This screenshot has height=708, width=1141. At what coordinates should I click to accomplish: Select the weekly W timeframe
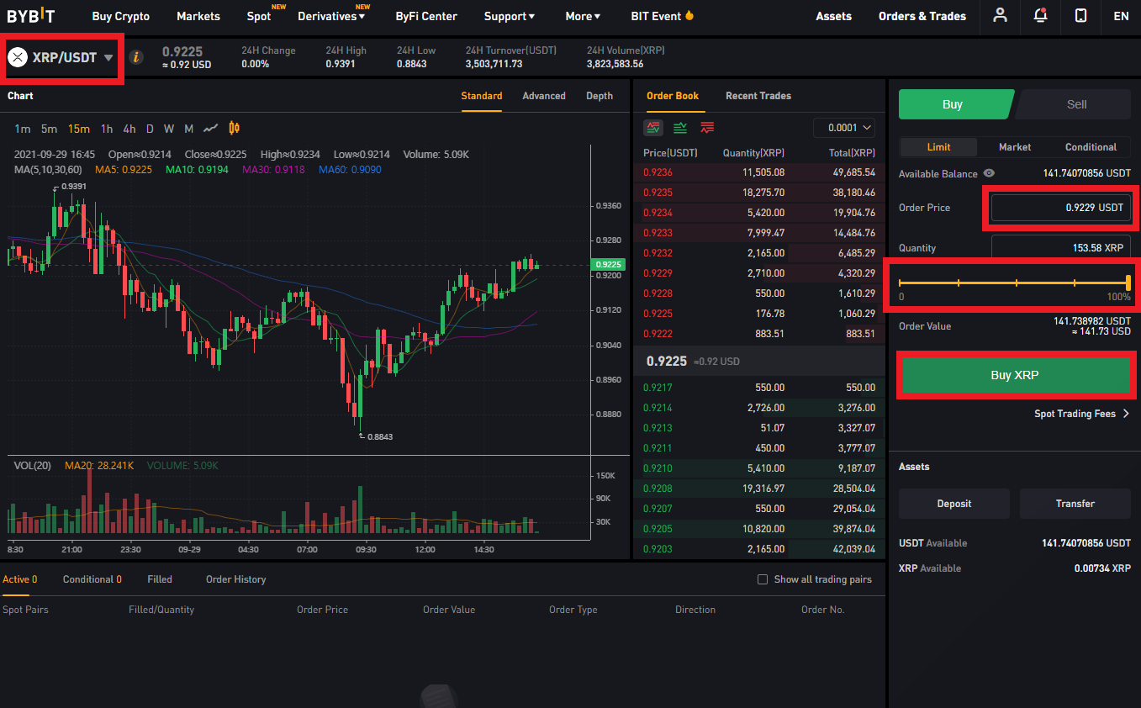click(169, 129)
